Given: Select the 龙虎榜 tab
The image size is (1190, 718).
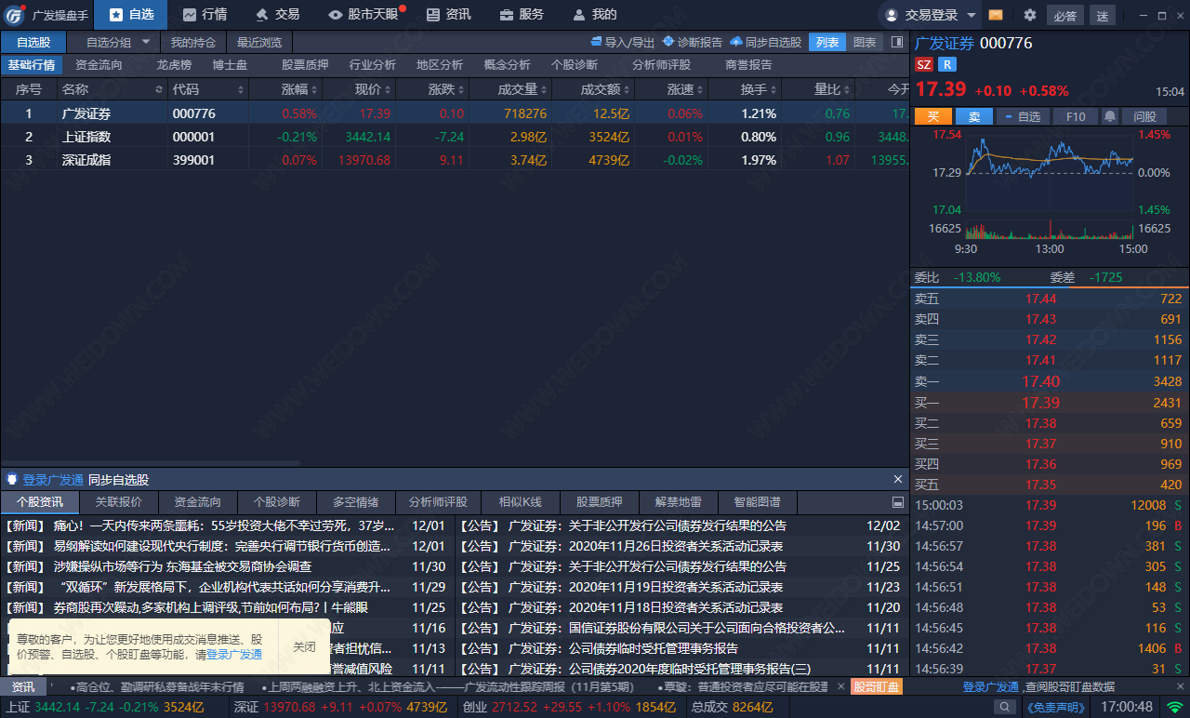Looking at the screenshot, I should tap(174, 65).
